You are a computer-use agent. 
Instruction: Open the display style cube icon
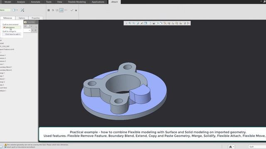(x=145, y=23)
